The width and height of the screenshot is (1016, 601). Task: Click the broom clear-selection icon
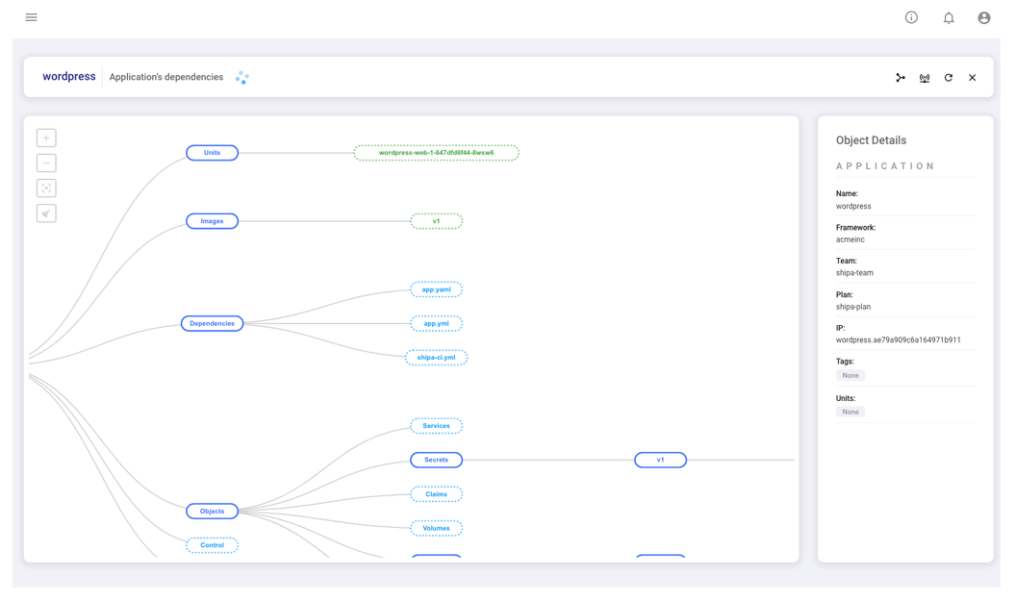click(46, 213)
